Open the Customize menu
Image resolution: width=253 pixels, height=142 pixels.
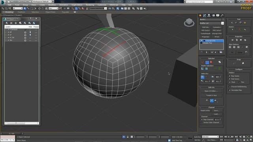pos(102,5)
